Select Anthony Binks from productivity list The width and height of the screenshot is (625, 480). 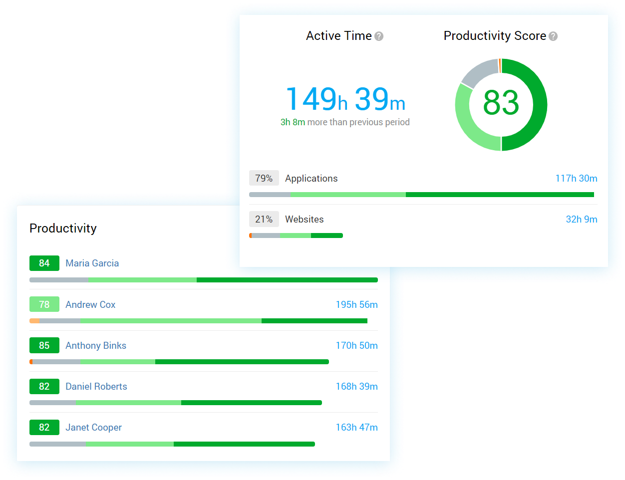pos(96,345)
